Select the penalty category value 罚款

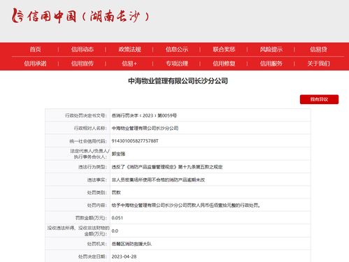116,193
